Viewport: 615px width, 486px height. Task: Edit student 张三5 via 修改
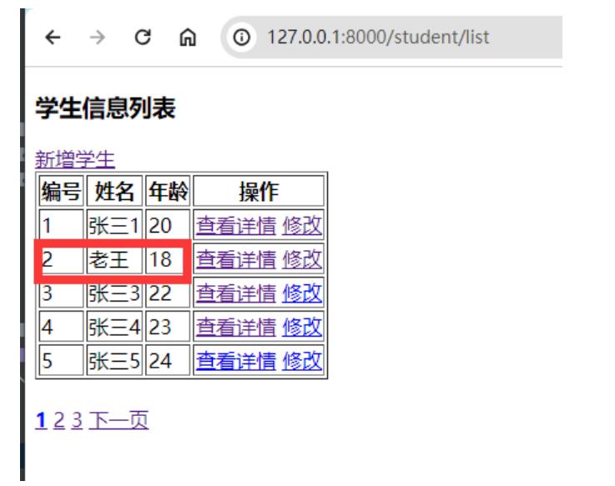[x=302, y=361]
